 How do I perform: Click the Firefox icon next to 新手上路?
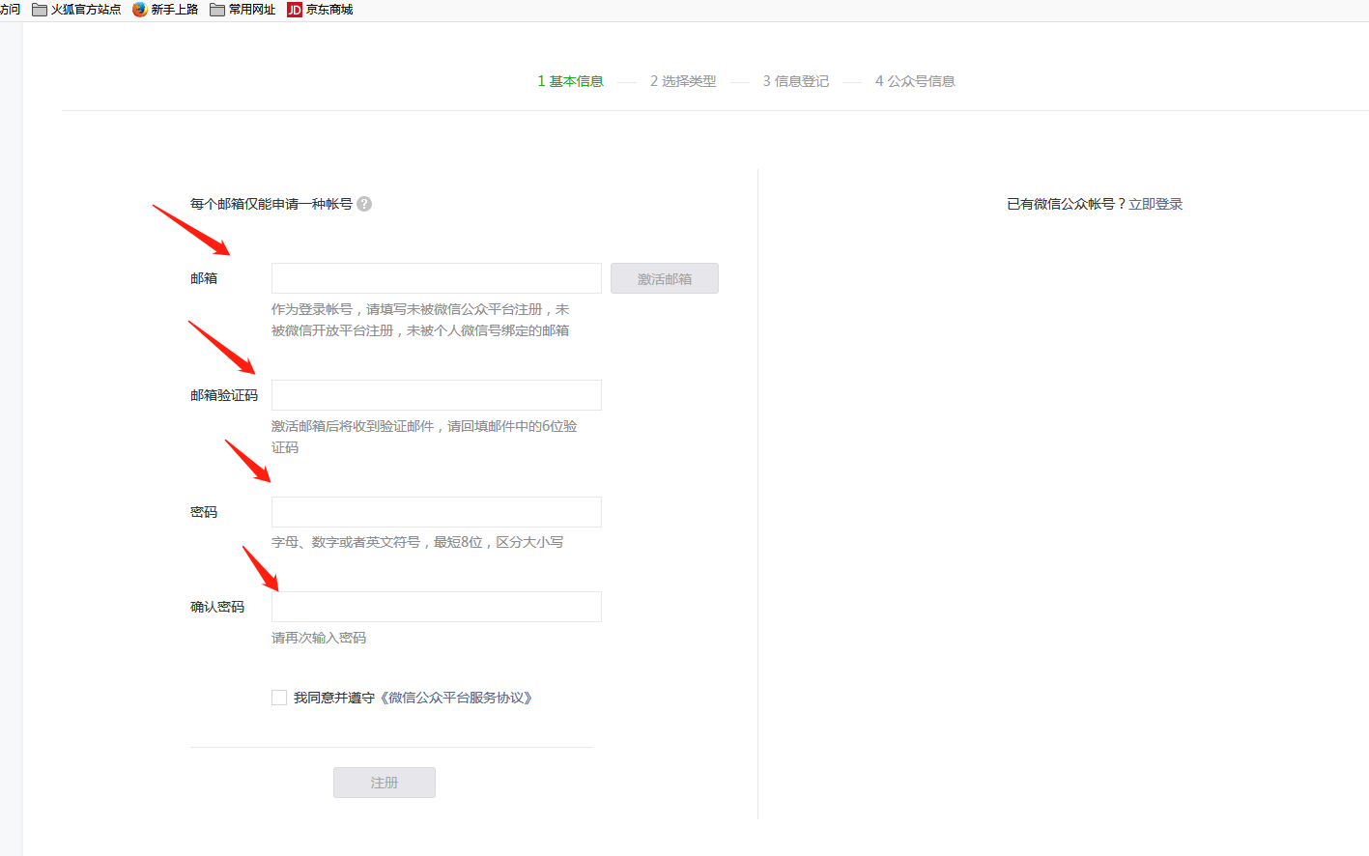pyautogui.click(x=139, y=9)
